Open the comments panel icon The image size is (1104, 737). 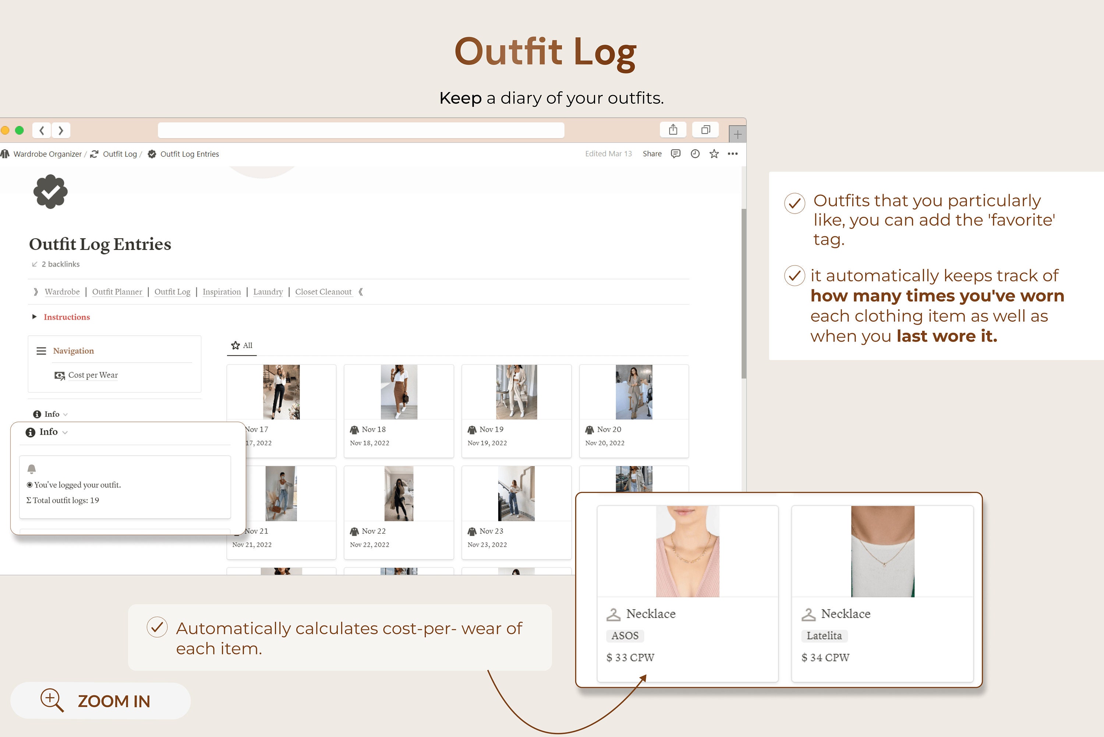point(675,154)
